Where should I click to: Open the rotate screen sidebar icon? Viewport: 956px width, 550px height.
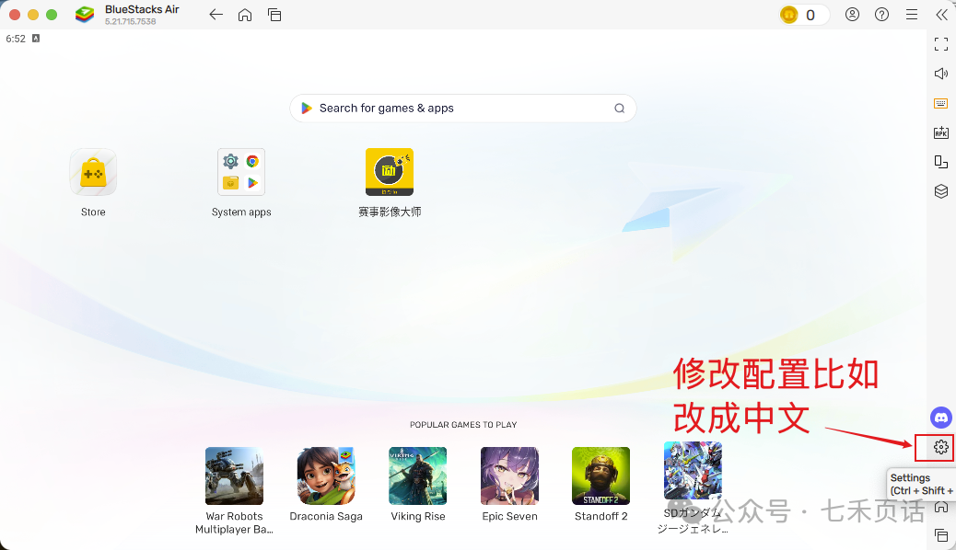tap(940, 162)
